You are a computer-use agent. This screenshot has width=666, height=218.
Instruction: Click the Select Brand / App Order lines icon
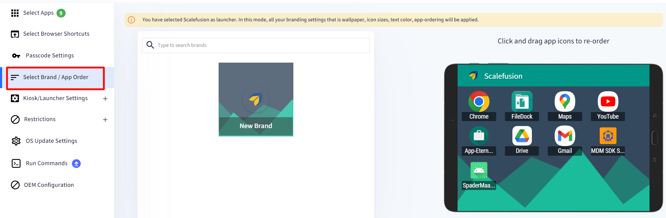(15, 77)
